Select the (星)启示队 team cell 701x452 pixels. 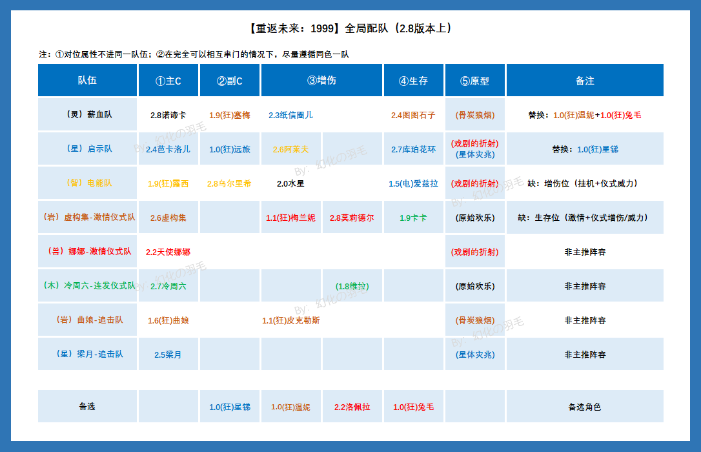pyautogui.click(x=87, y=149)
